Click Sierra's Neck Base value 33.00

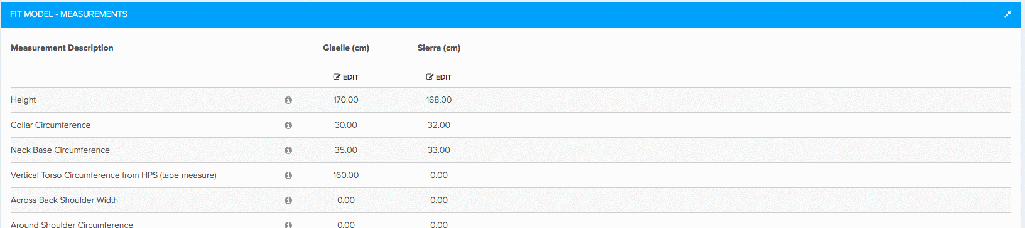point(439,150)
